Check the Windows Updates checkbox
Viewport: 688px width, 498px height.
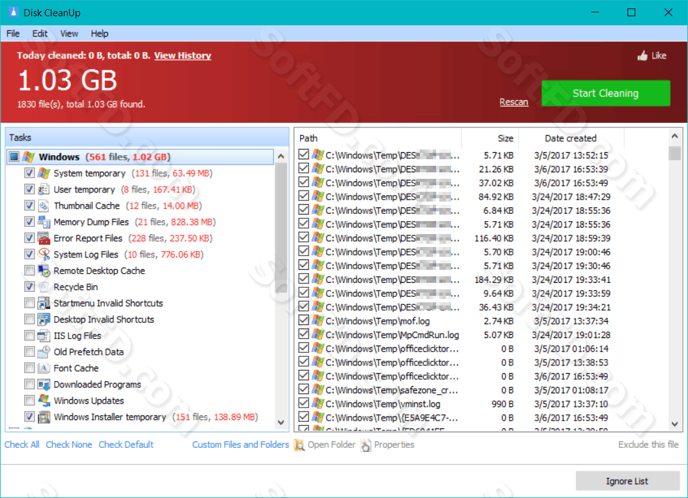(29, 400)
